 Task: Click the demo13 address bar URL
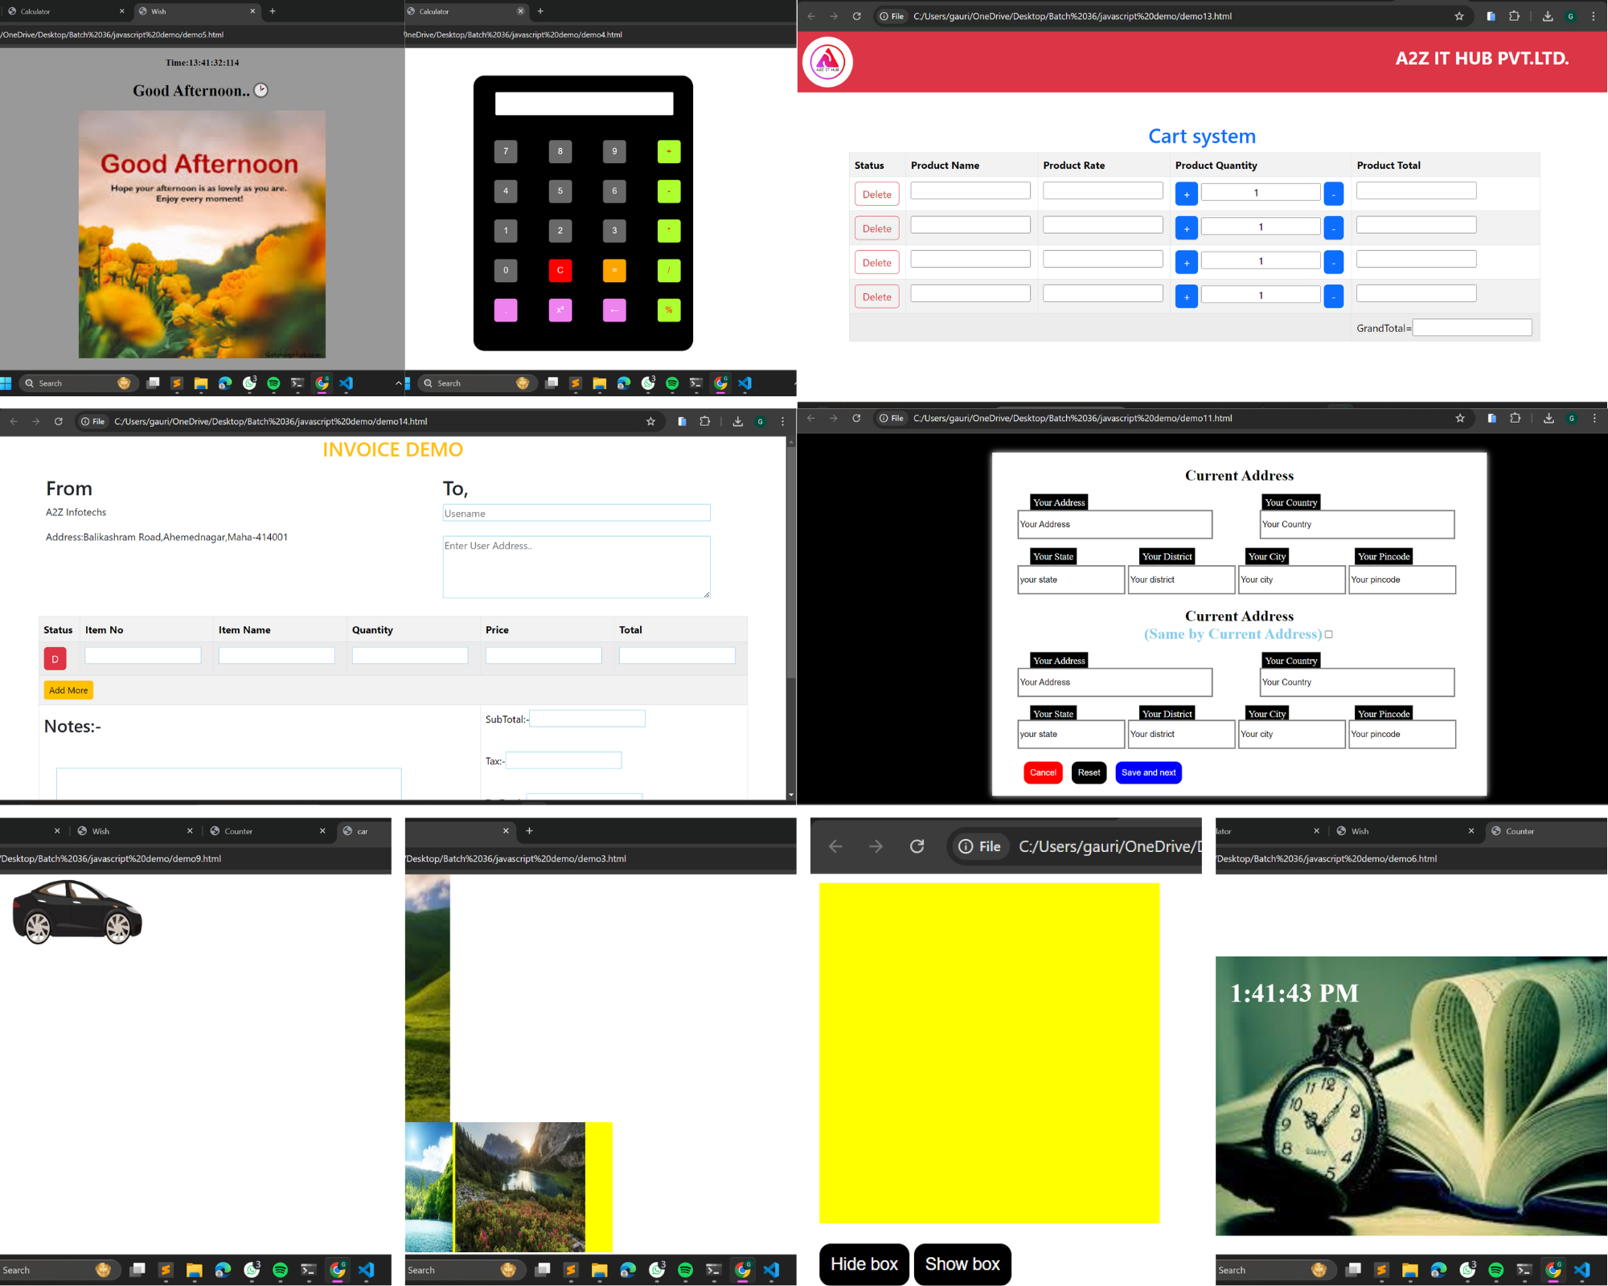(1073, 16)
